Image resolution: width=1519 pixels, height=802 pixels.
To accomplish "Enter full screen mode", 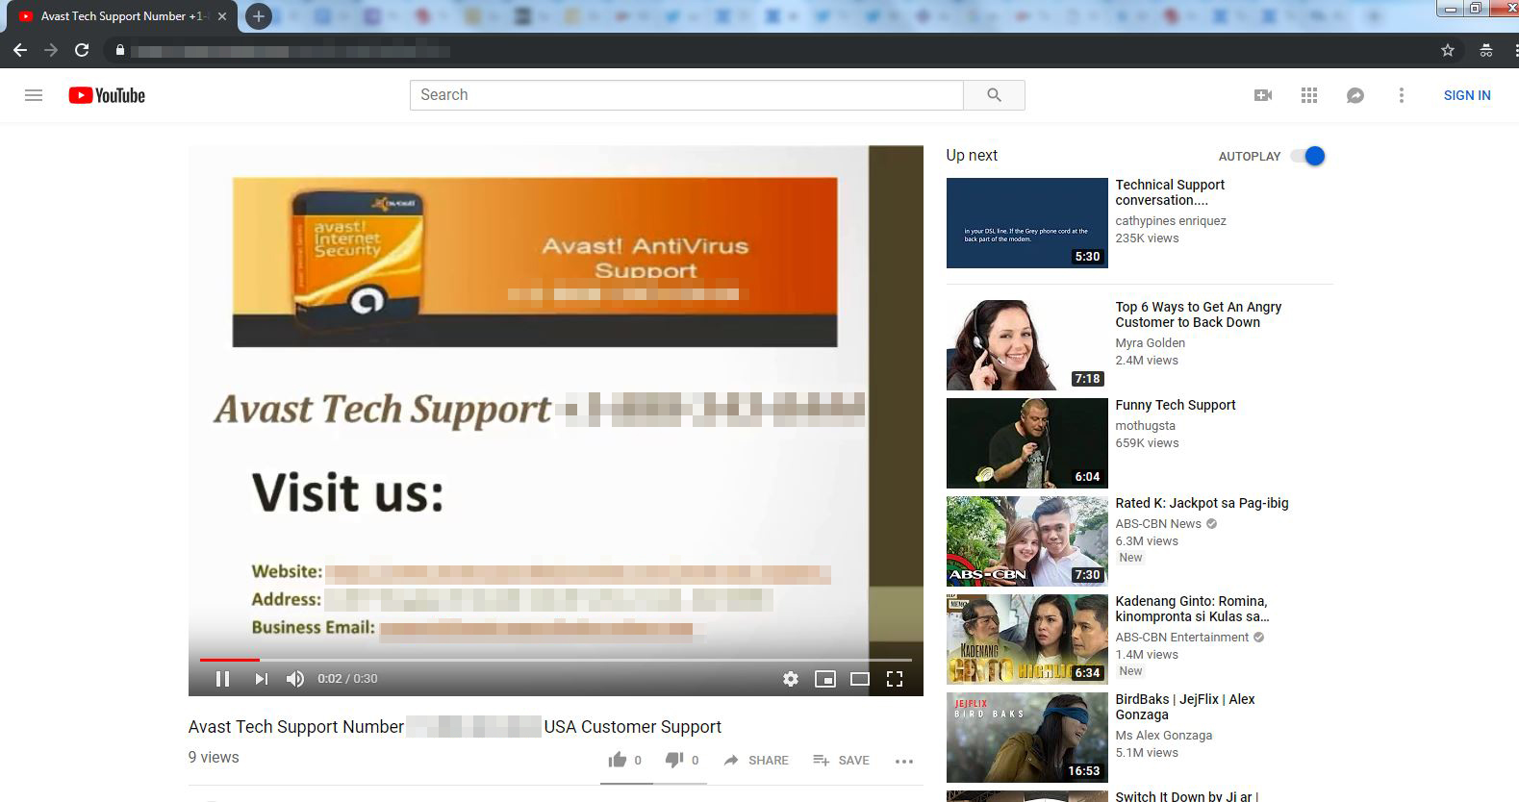I will pyautogui.click(x=895, y=679).
